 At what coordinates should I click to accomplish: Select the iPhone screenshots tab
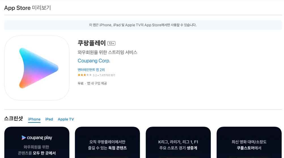point(34,119)
